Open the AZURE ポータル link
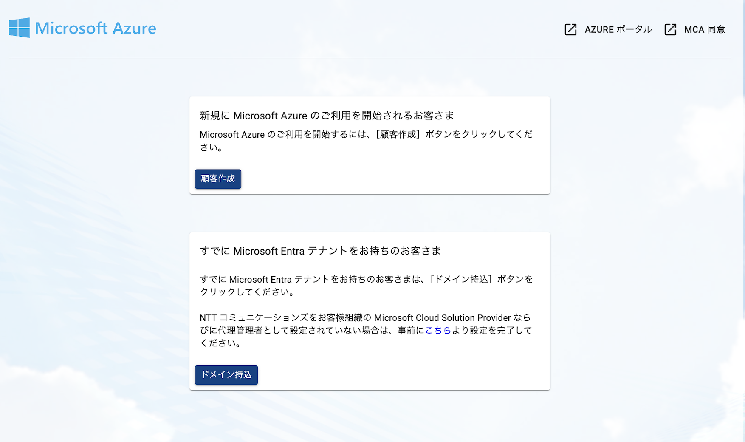 (618, 29)
